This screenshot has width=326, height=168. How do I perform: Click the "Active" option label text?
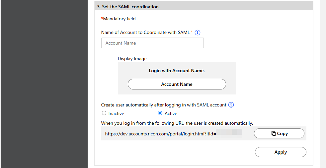[171, 113]
